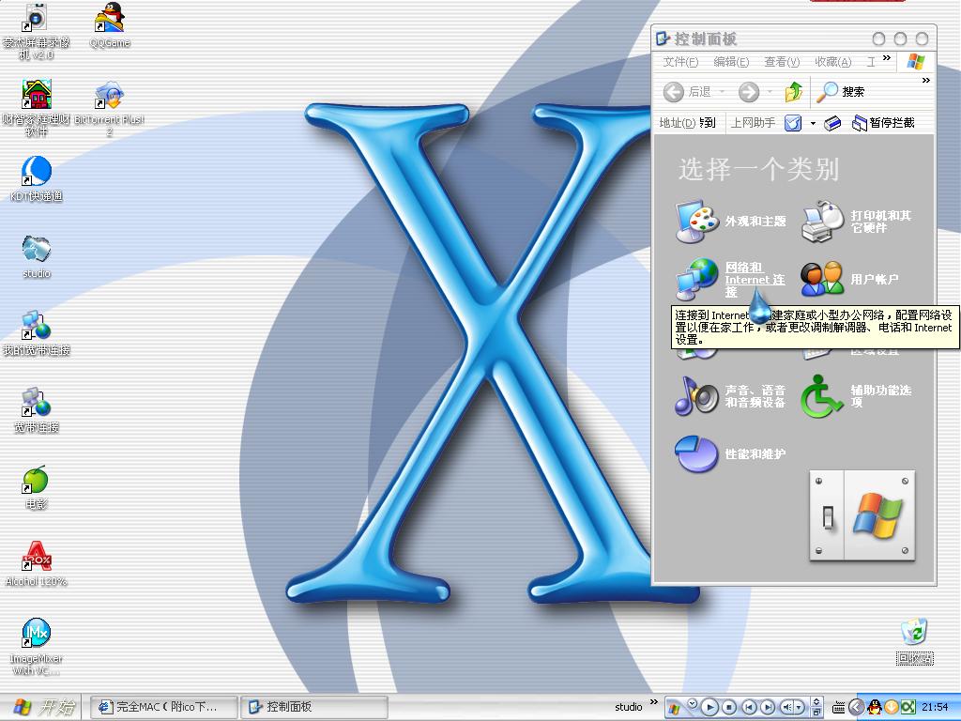Click the speaker icon for 声音、语音和音频设备
Screen dimensions: 961x721
coord(697,396)
